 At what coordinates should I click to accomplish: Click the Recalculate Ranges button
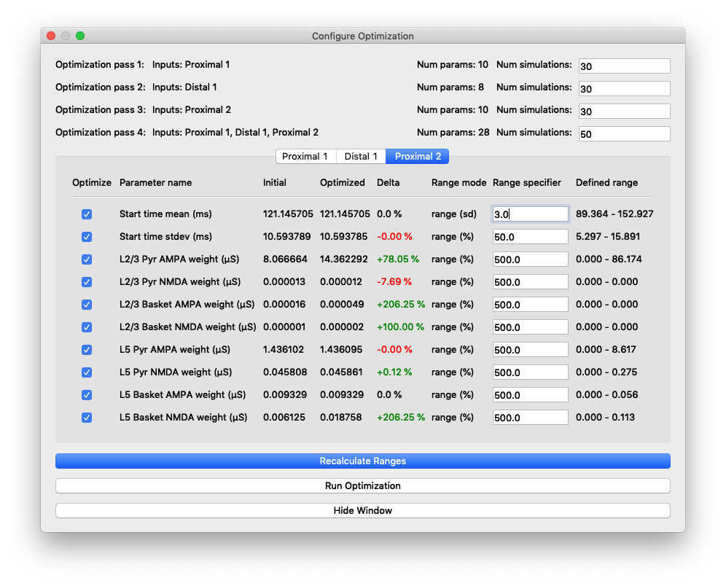click(x=363, y=461)
